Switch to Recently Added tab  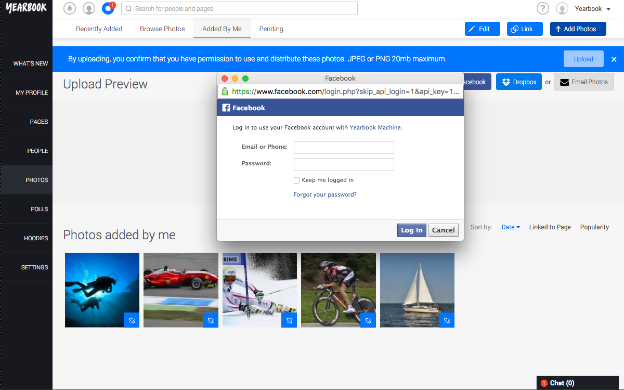pyautogui.click(x=99, y=29)
